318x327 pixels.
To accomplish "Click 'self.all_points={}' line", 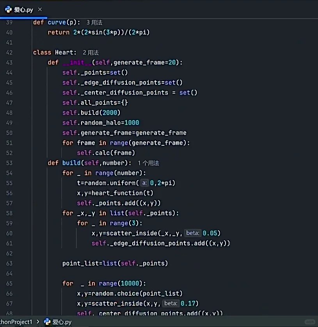I will 95,103.
